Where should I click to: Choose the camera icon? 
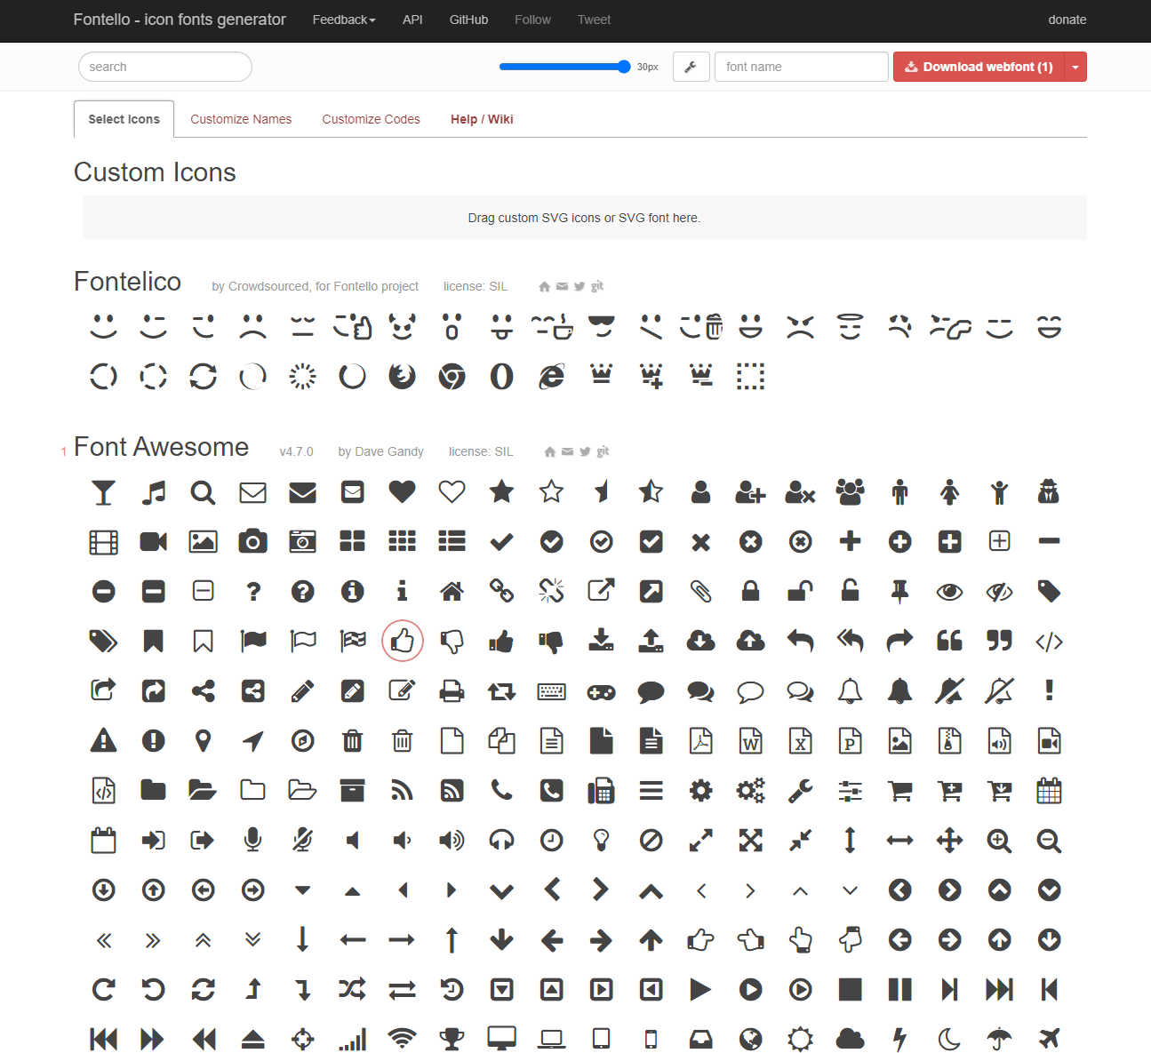click(x=253, y=541)
